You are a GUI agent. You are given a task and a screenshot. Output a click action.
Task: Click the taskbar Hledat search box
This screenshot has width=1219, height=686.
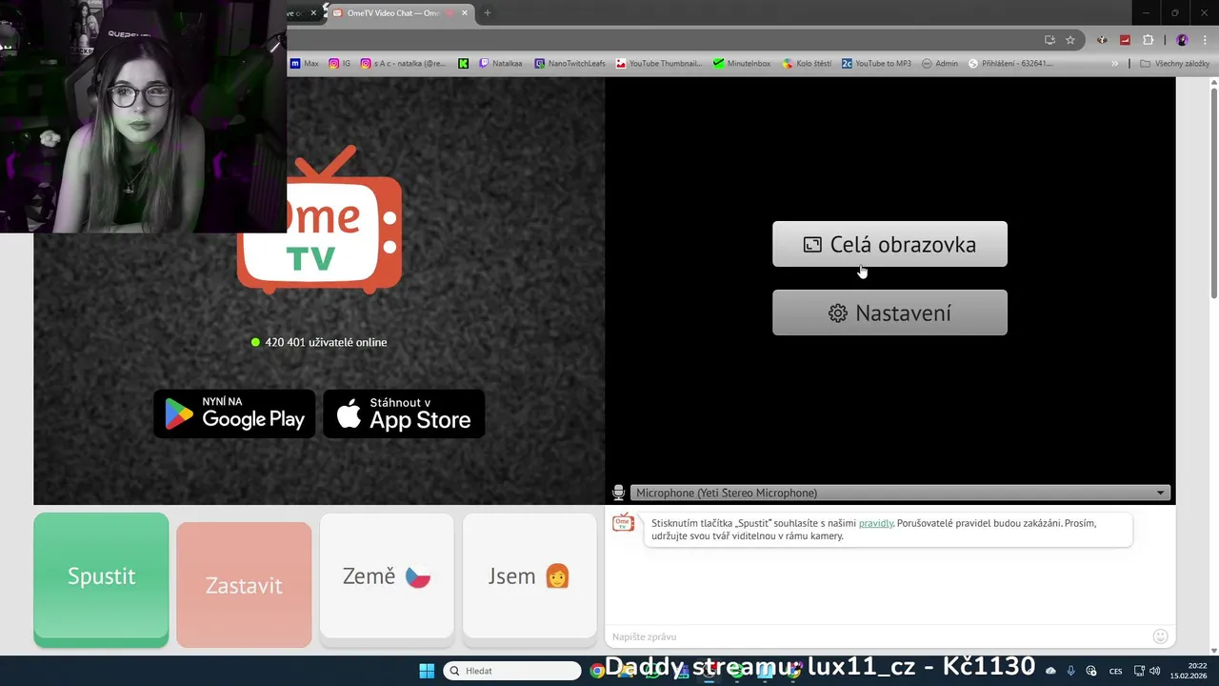click(x=512, y=671)
